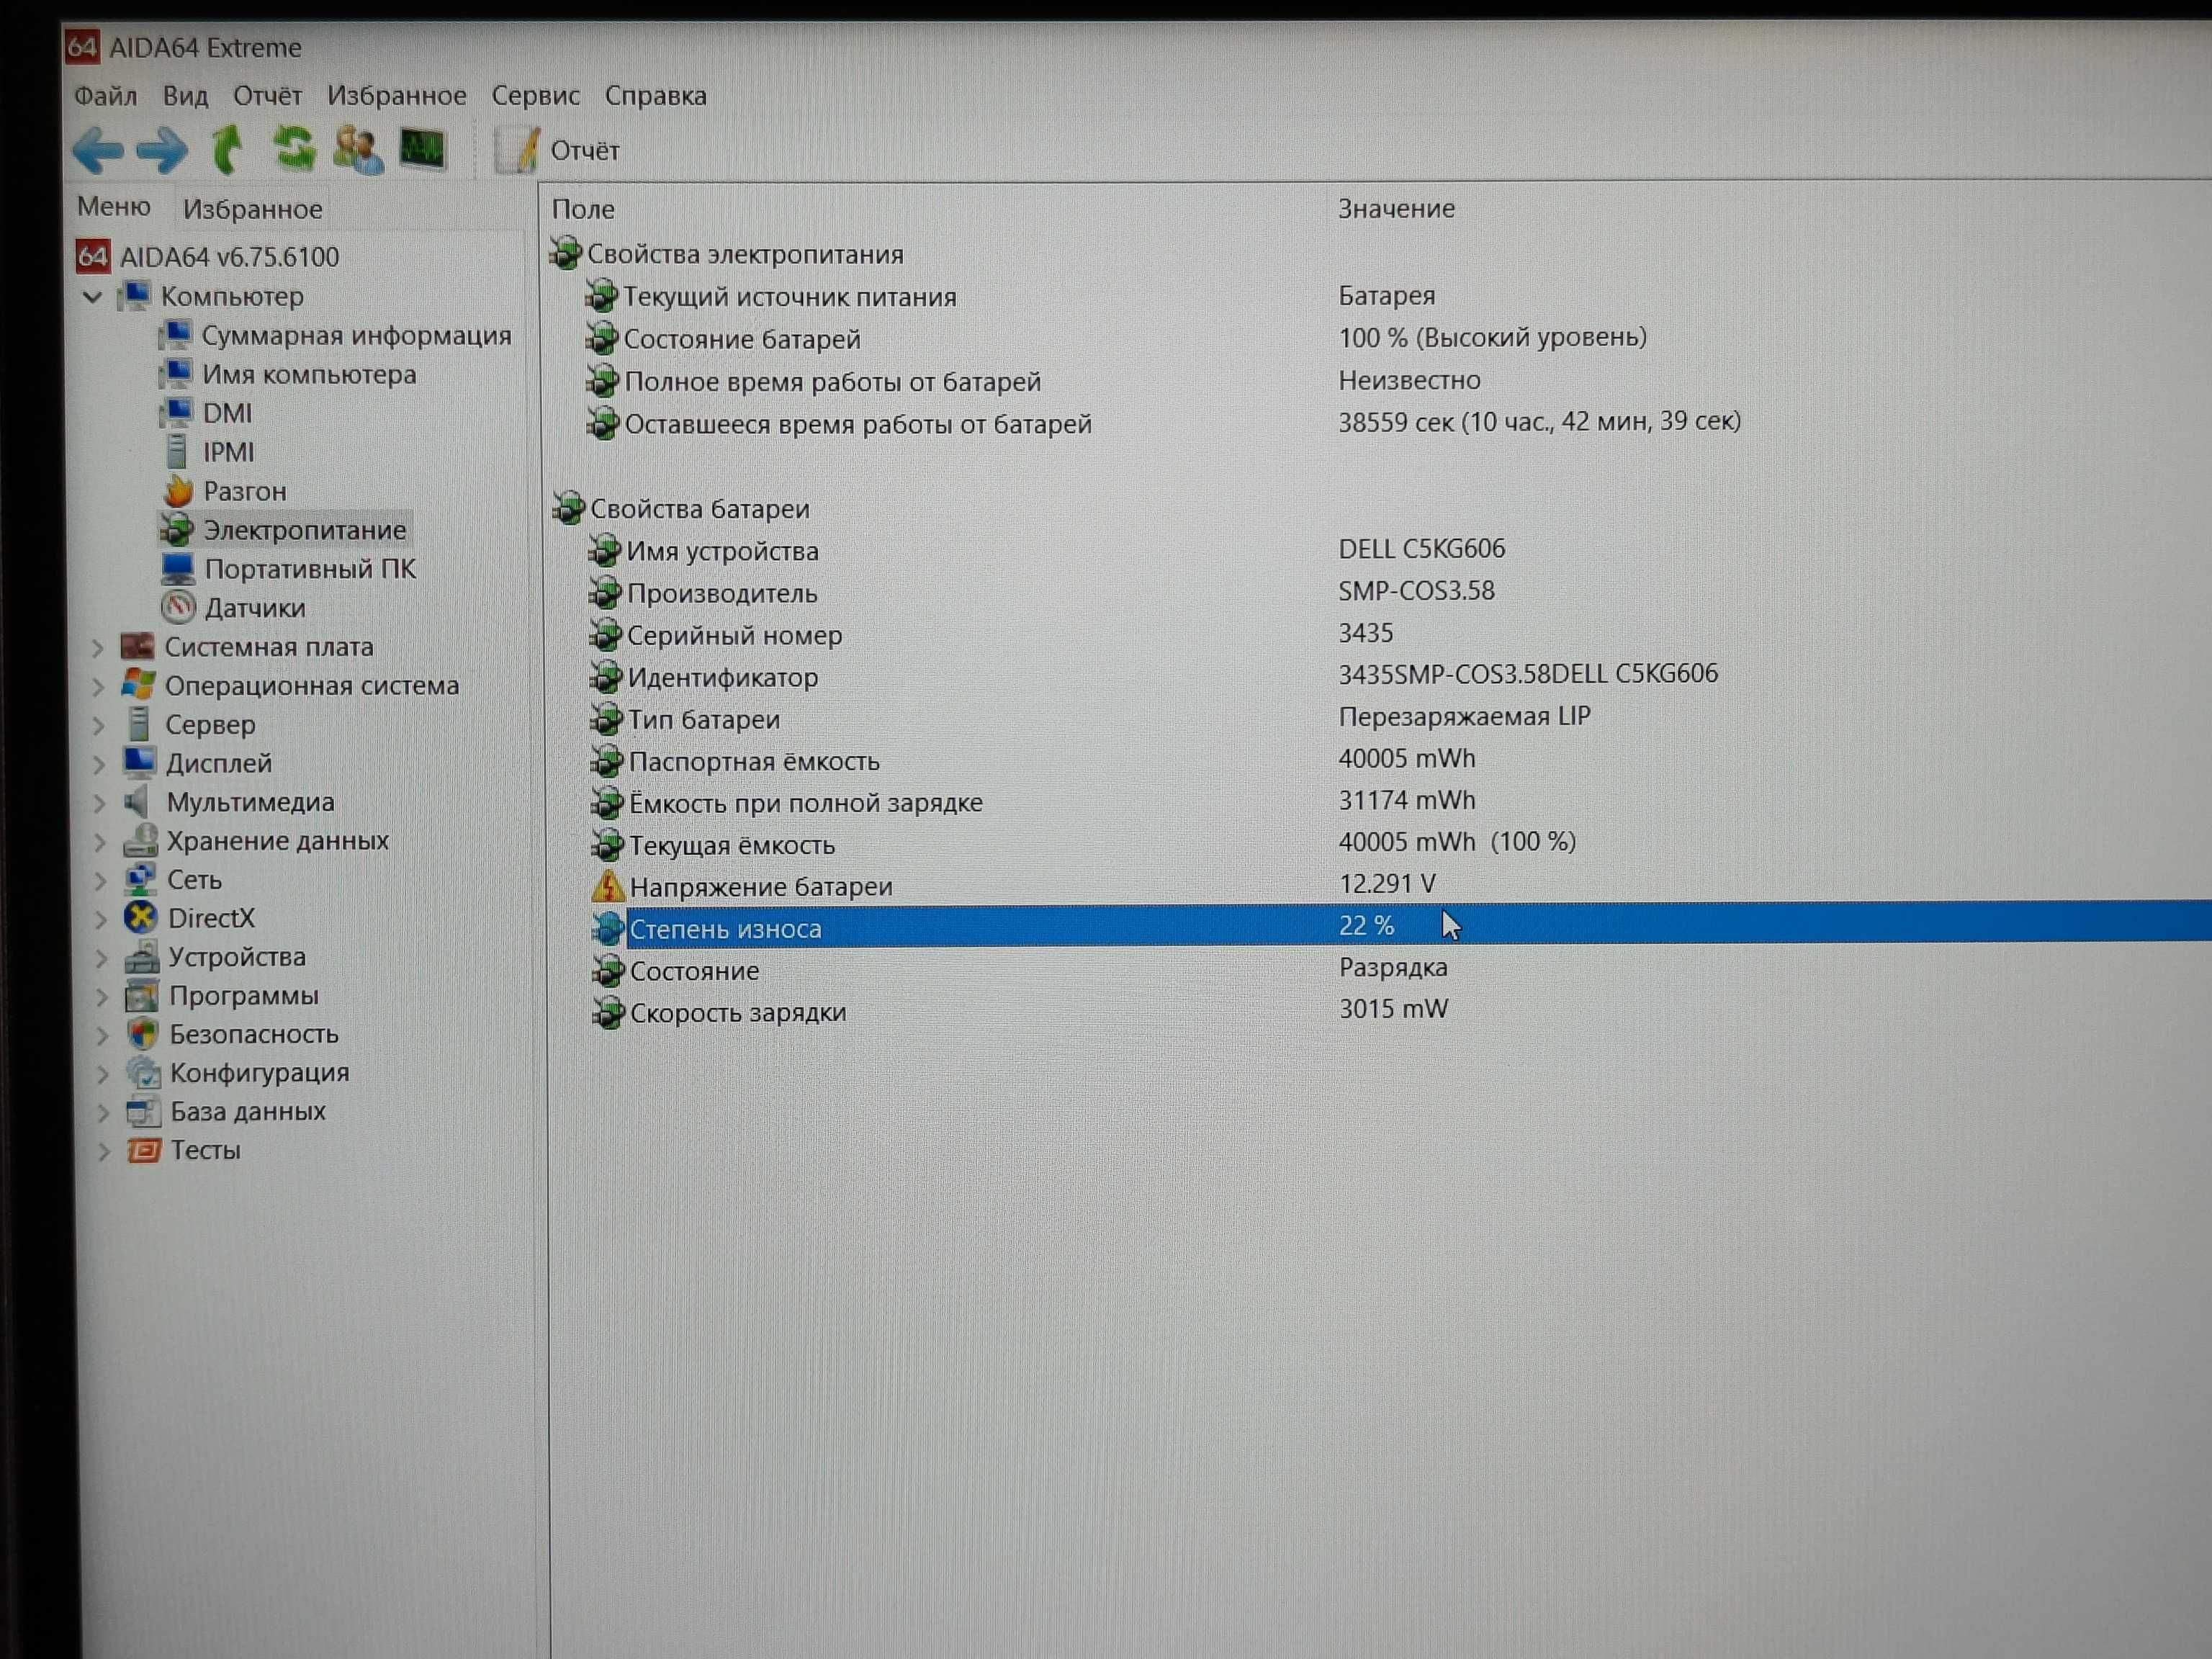Click the Безопасность shield icon
The height and width of the screenshot is (1659, 2212).
[143, 1034]
